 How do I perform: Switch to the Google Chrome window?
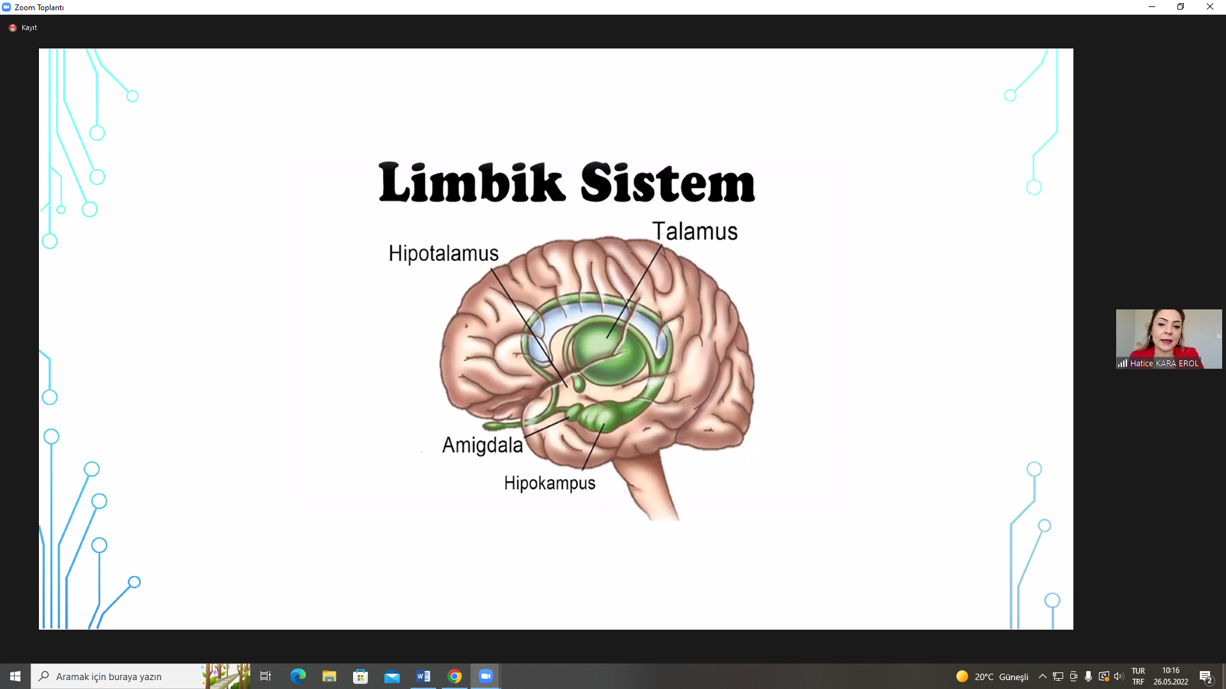455,676
